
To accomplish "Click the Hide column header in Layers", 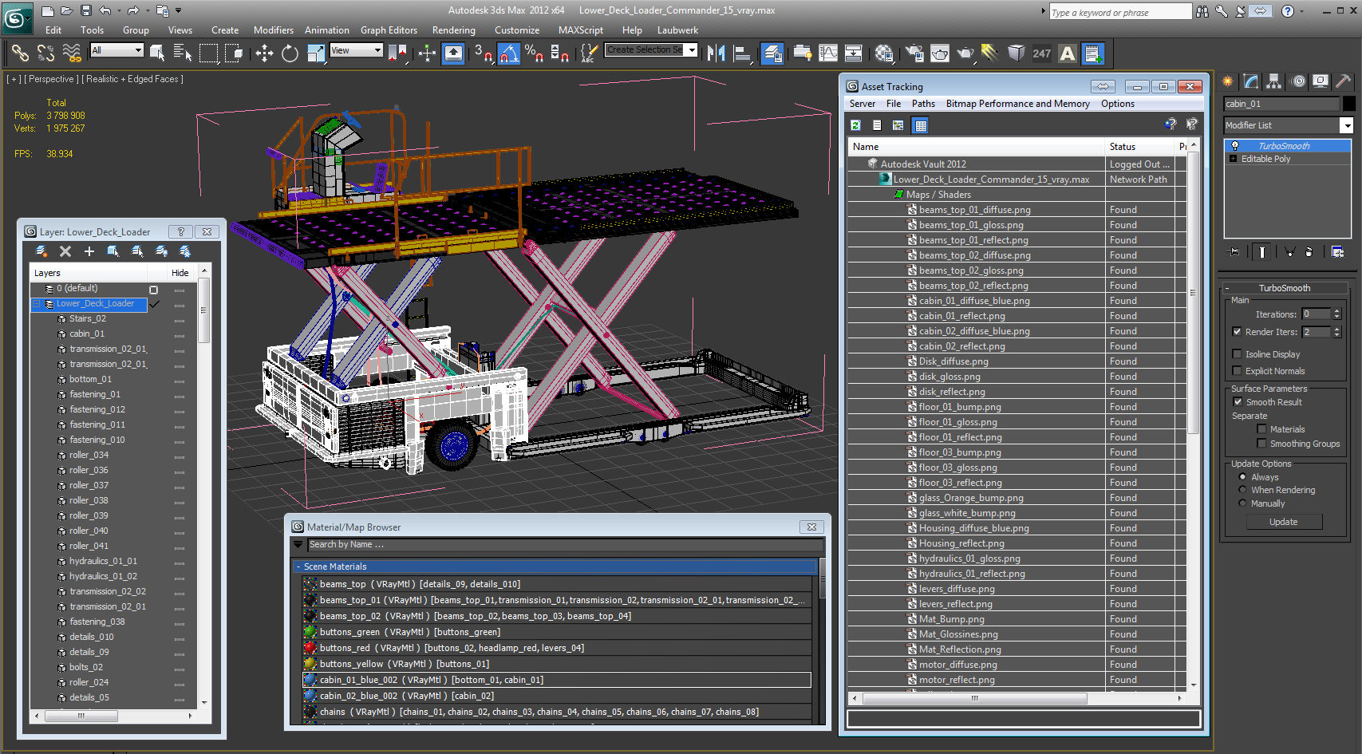I will pos(180,273).
